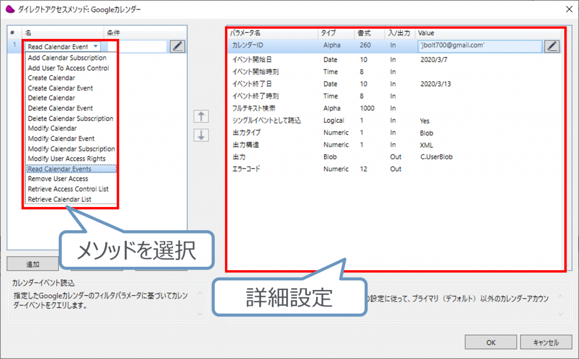Open the Read Calendar Events method dropdown
Image resolution: width=579 pixels, height=359 pixels.
pyautogui.click(x=96, y=47)
